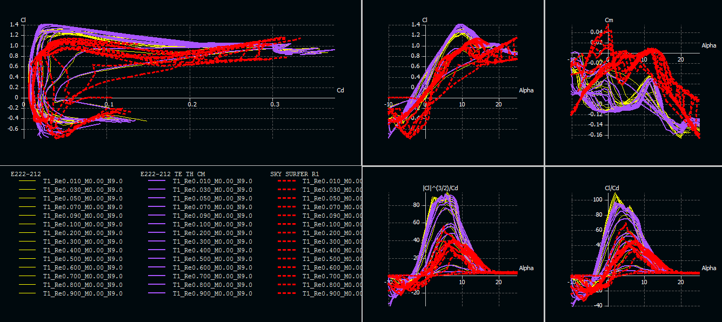Select T1_Re0.300 polar under SKY SURFER R1
This screenshot has width=722, height=322.
[x=332, y=242]
